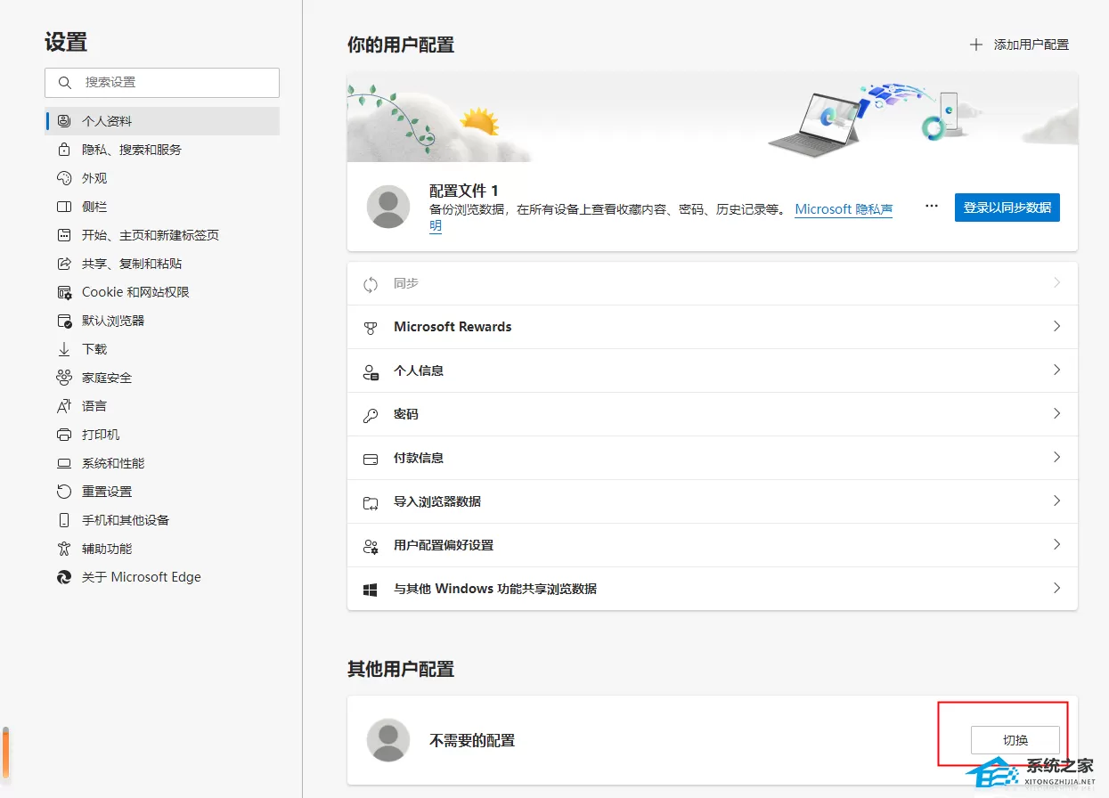Open the About Microsoft Edge logo icon
The width and height of the screenshot is (1109, 798).
(x=63, y=577)
